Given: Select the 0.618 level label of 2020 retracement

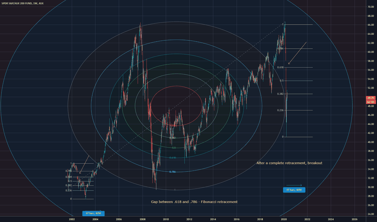Looking at the screenshot, I should (x=280, y=67).
